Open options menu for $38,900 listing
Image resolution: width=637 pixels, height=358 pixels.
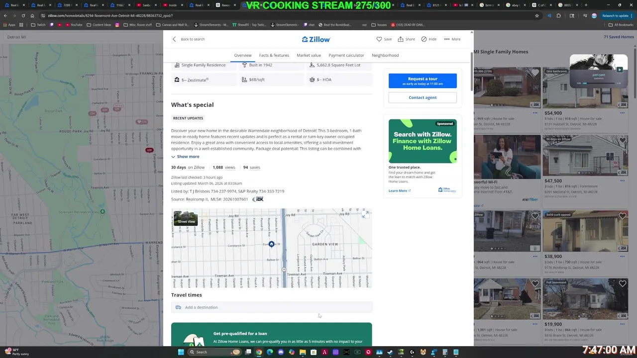(622, 257)
